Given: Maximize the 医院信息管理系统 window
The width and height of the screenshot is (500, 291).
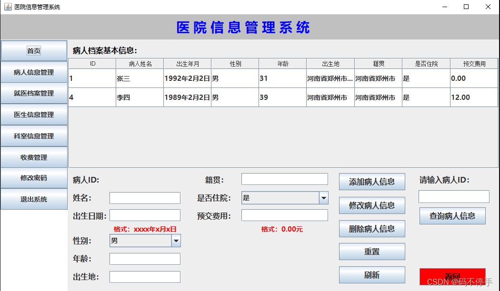Looking at the screenshot, I should click(466, 7).
